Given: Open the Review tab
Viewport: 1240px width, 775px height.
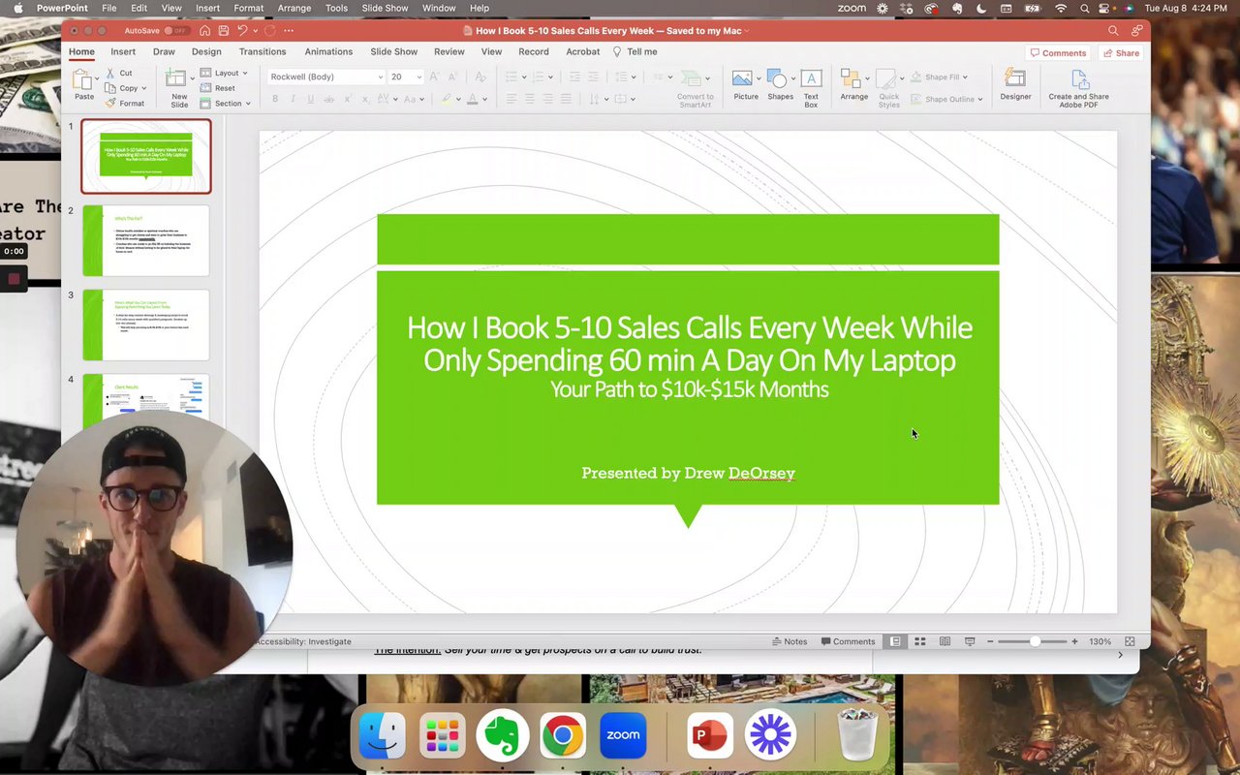Looking at the screenshot, I should coord(449,52).
